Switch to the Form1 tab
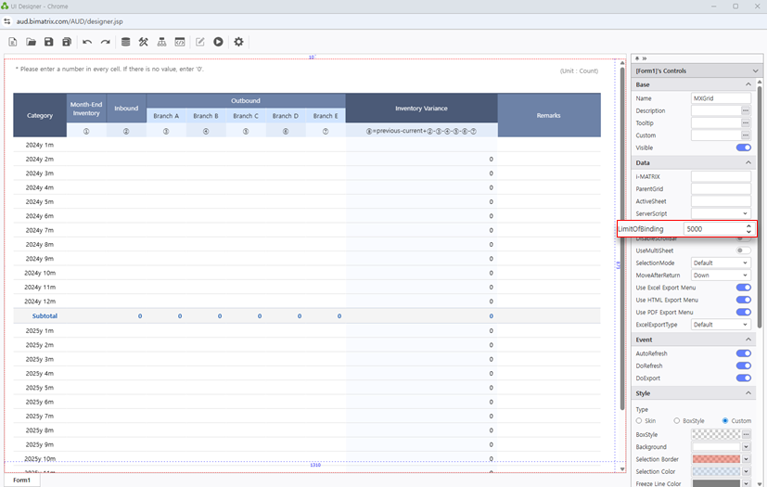The image size is (767, 487). [x=21, y=480]
